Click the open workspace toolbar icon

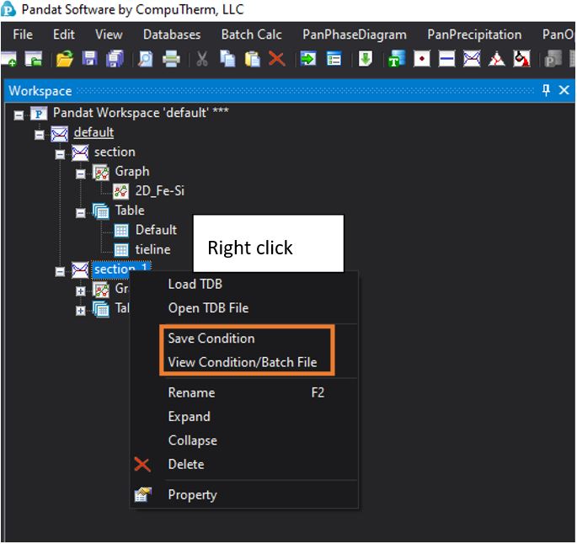(x=34, y=59)
